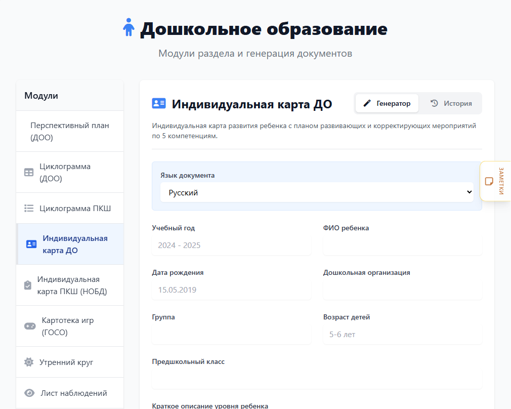511x409 pixels.
Task: Click the eye icon for Лист наблюдений
Action: coord(29,393)
